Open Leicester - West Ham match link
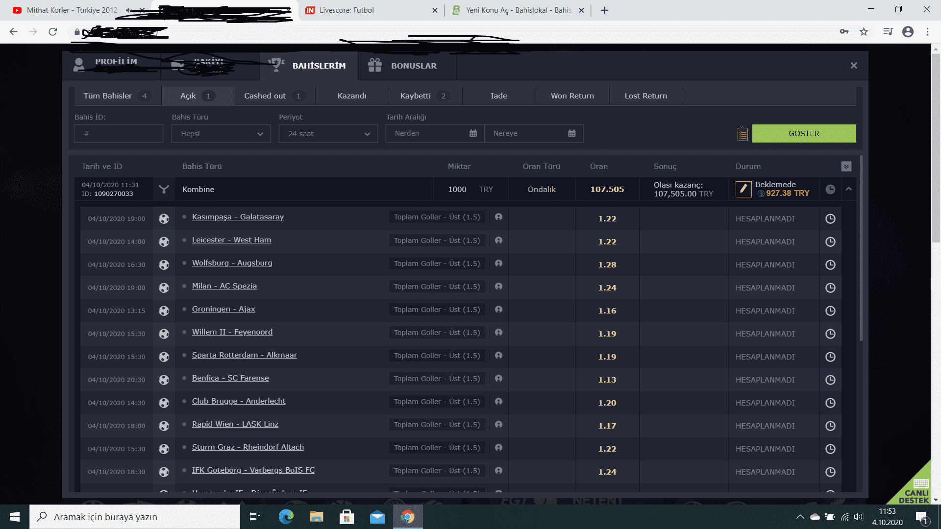 coord(231,240)
